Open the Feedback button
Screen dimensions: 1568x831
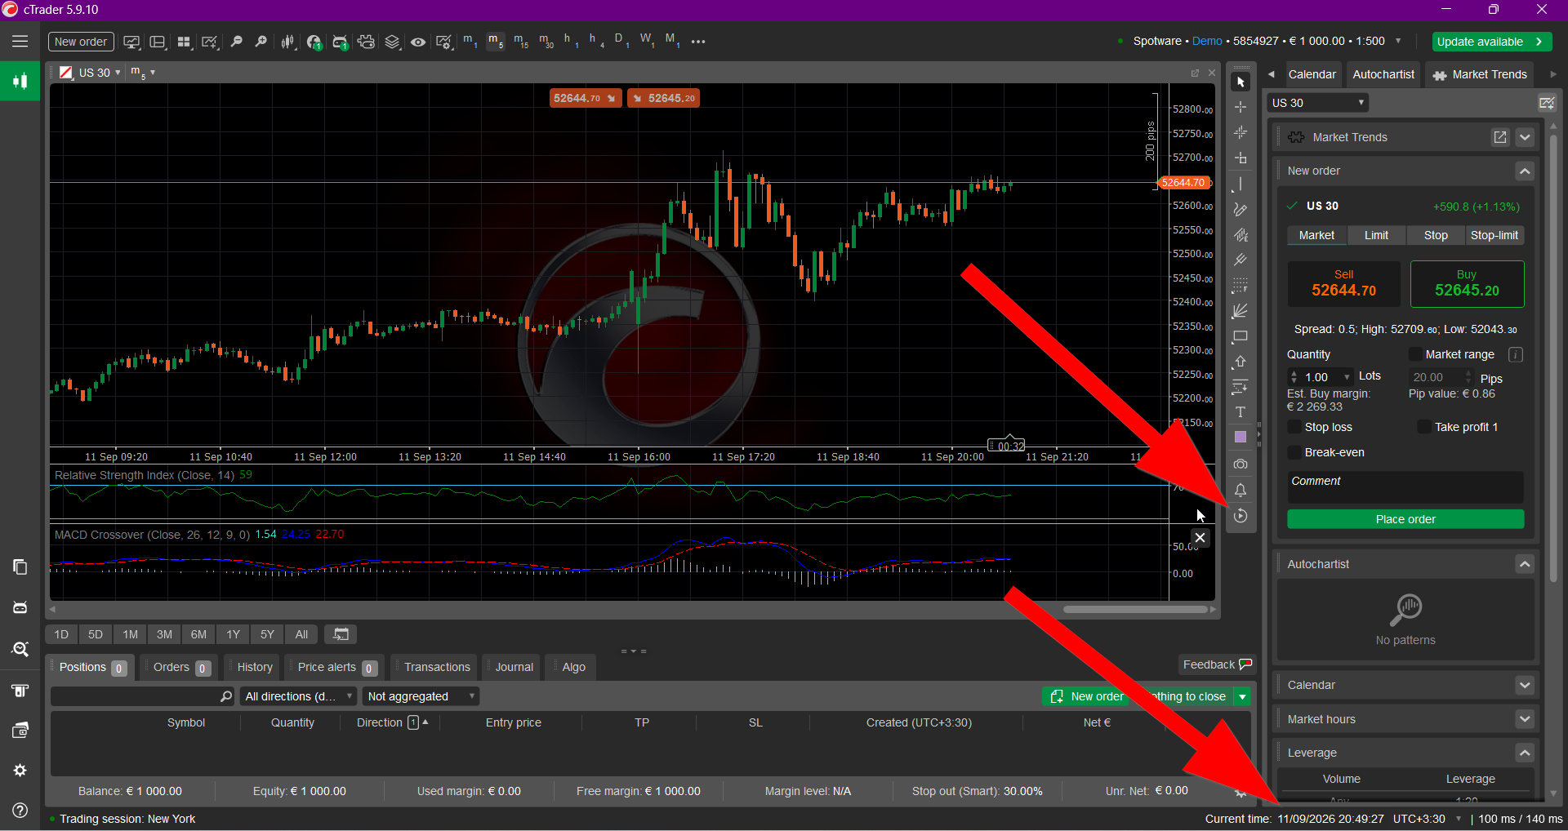1217,664
